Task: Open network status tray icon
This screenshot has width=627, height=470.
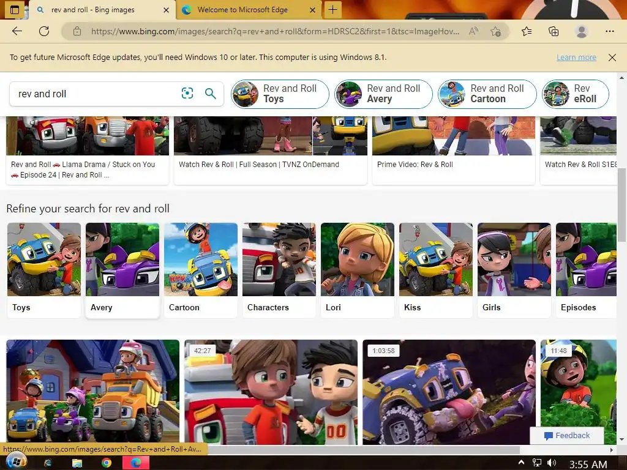Action: (536, 463)
